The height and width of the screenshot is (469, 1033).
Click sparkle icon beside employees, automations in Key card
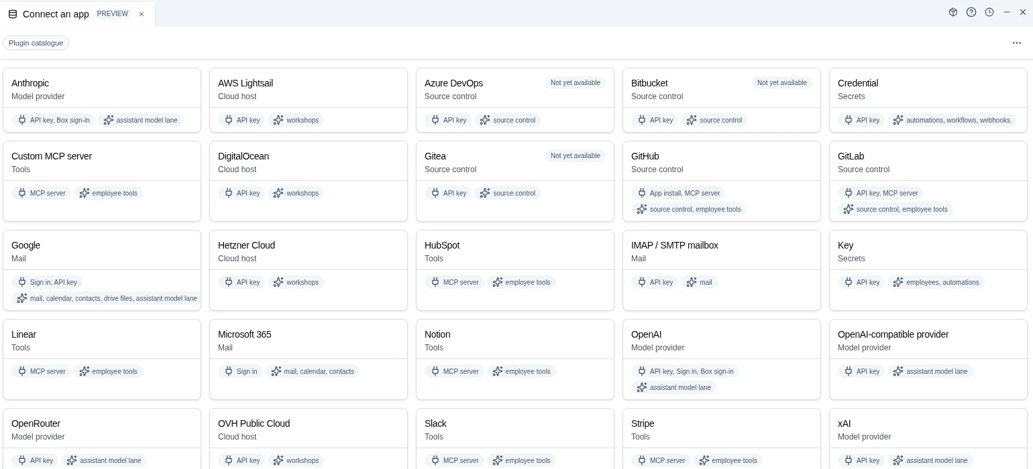(x=898, y=282)
